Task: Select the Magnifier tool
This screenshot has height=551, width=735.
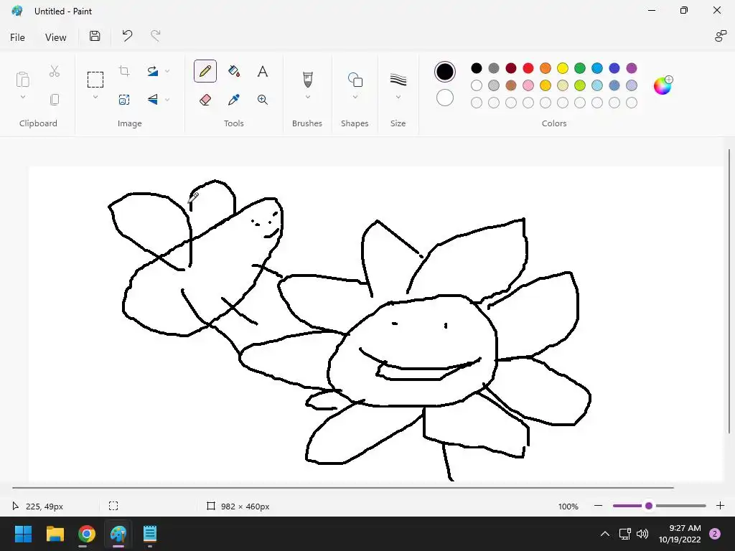Action: [263, 99]
